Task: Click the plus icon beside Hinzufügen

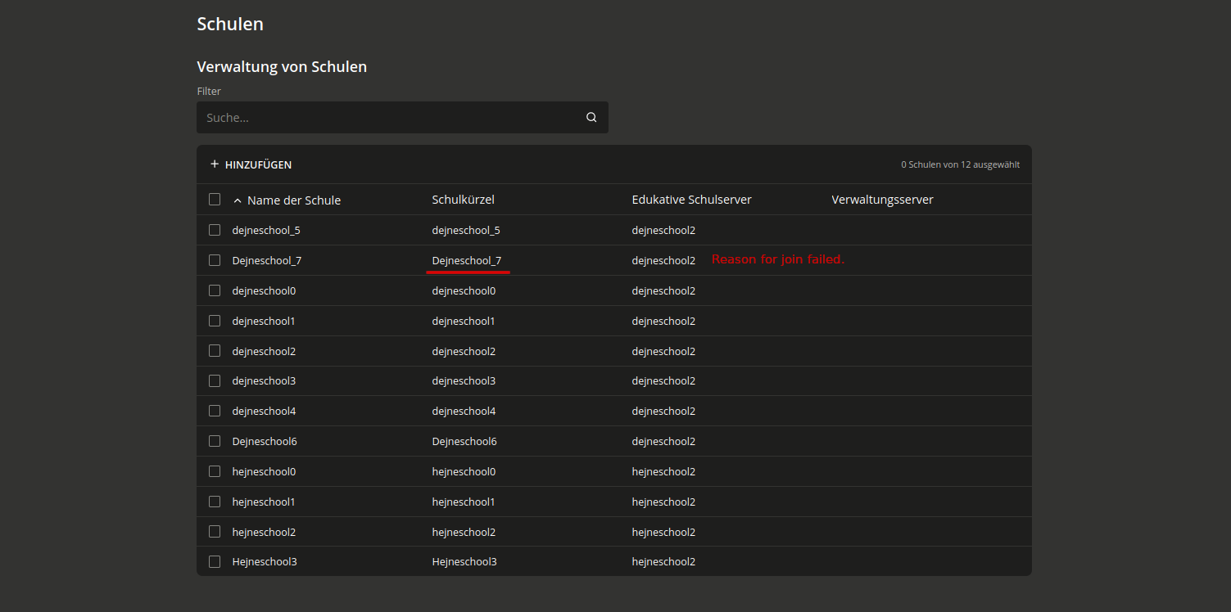Action: click(x=215, y=164)
